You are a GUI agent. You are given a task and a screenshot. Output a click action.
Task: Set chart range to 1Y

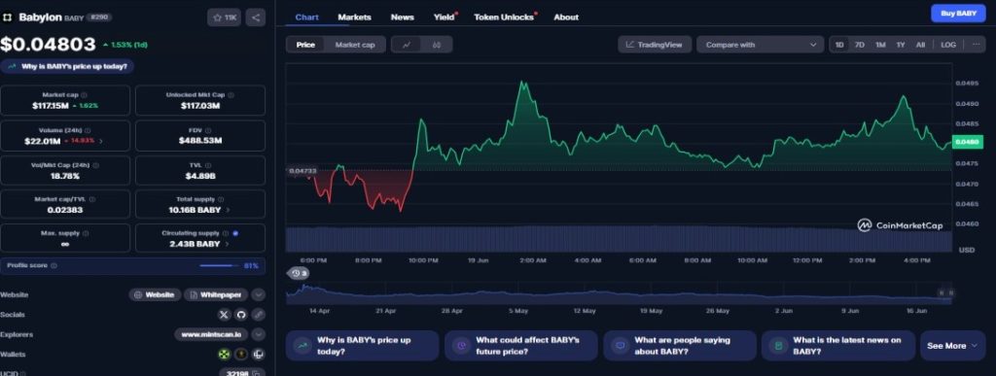(x=901, y=45)
